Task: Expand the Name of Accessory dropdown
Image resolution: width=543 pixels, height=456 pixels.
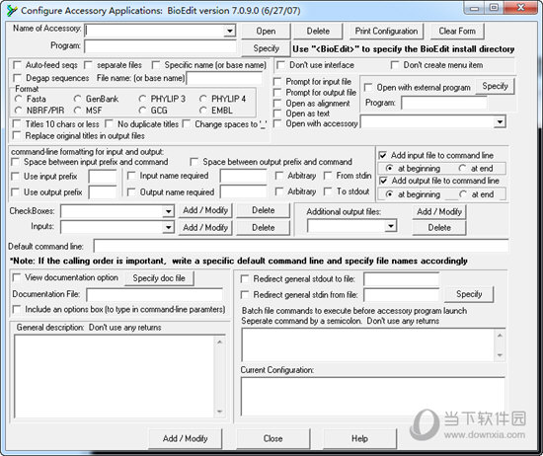Action: click(x=230, y=31)
